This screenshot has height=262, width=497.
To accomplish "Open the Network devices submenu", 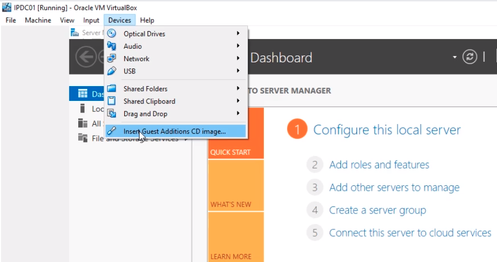I will click(176, 59).
